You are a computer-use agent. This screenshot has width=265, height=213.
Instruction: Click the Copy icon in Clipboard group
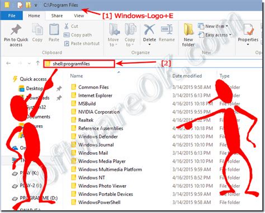coord(37,30)
